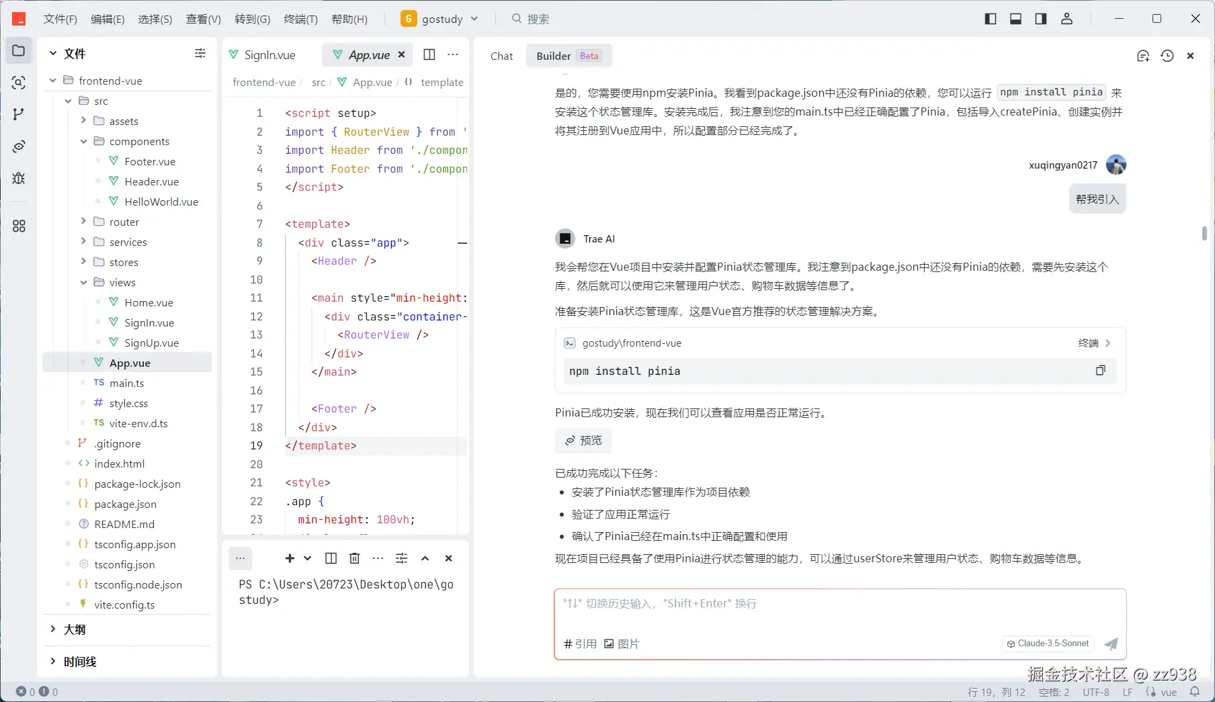Open the debug bug icon in activity bar
Viewport: 1215px width, 702px height.
(x=19, y=178)
